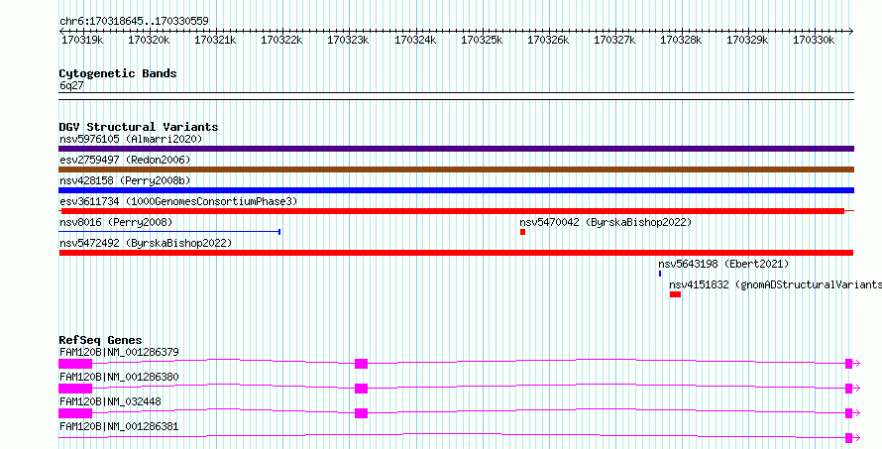Screen dimensions: 882x449
Task: Click last exon of NM_001286381 transcript
Action: 849,438
